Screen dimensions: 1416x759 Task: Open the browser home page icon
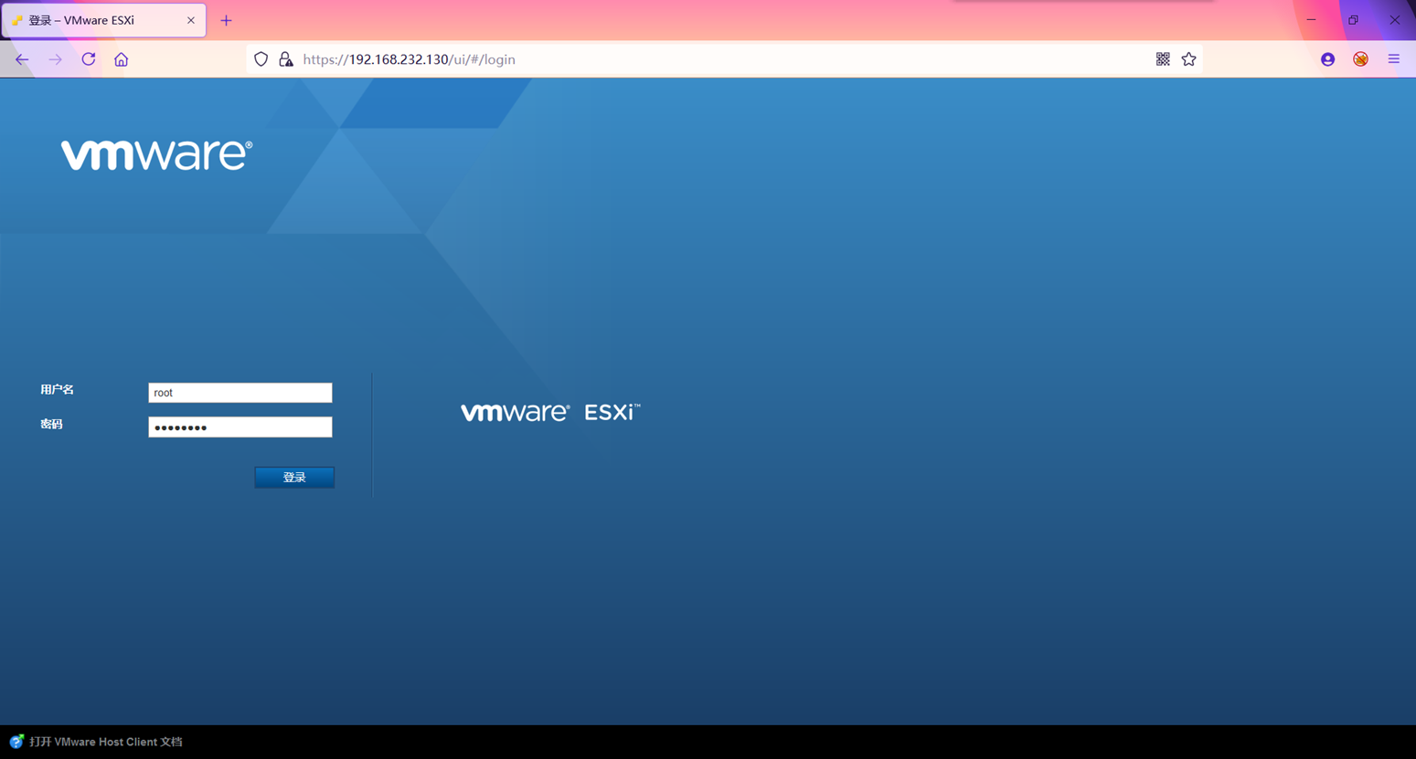(122, 59)
